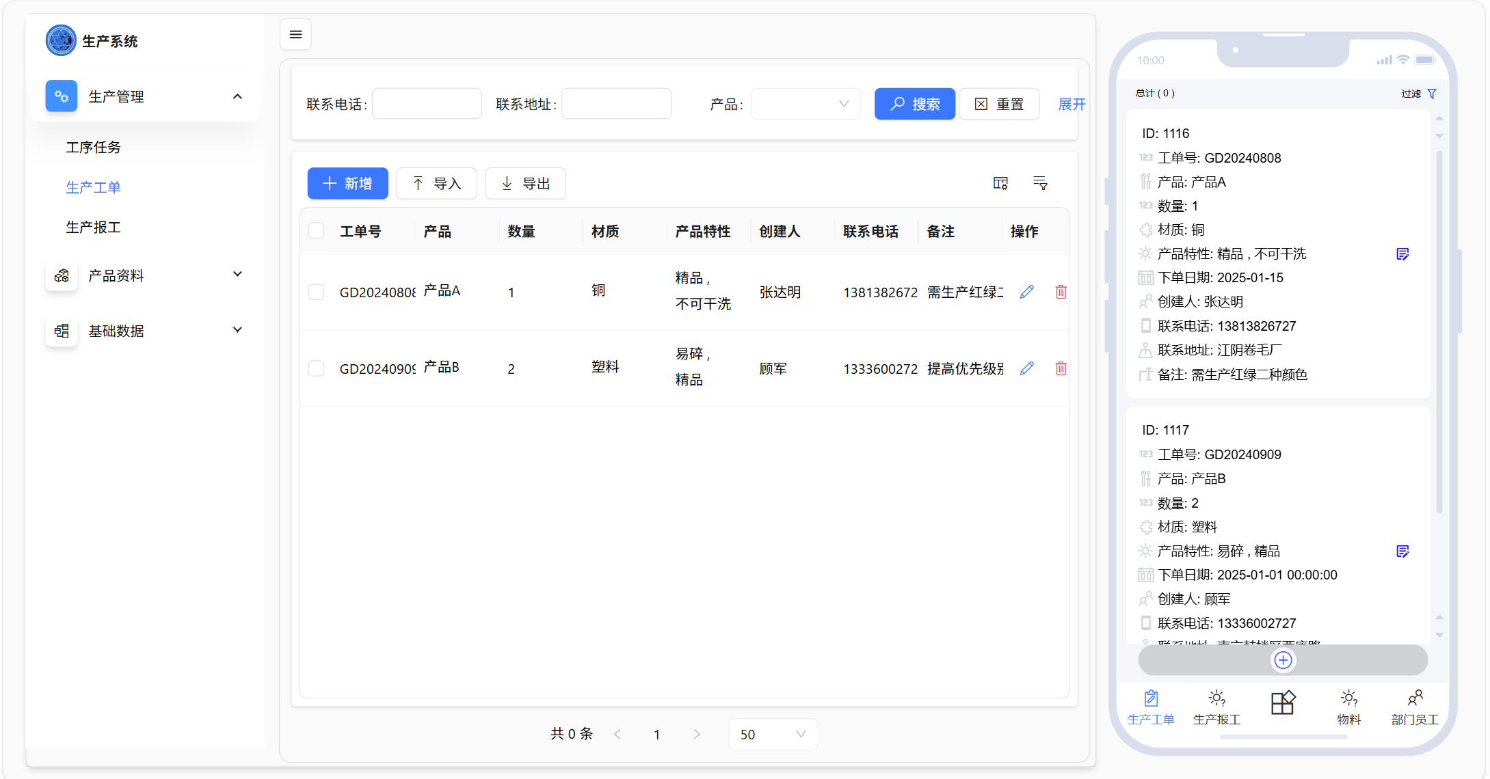This screenshot has width=1490, height=779.
Task: Delete the GD20240909 row with trash icon
Action: coord(1061,368)
